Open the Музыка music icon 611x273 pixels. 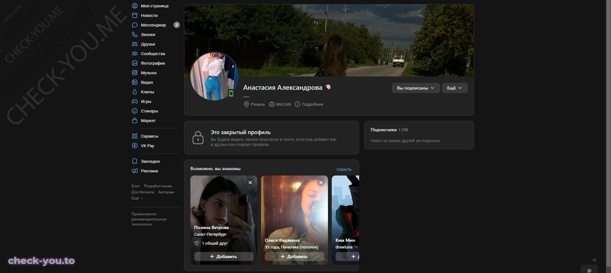(x=135, y=73)
